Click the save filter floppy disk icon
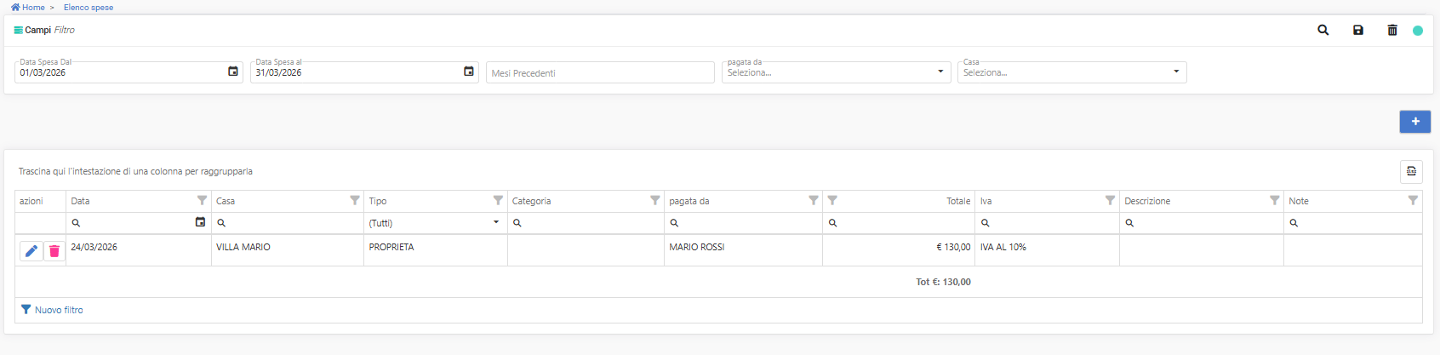 (x=1358, y=30)
